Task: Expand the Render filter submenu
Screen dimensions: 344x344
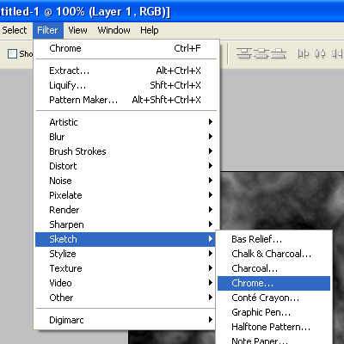Action: [126, 210]
